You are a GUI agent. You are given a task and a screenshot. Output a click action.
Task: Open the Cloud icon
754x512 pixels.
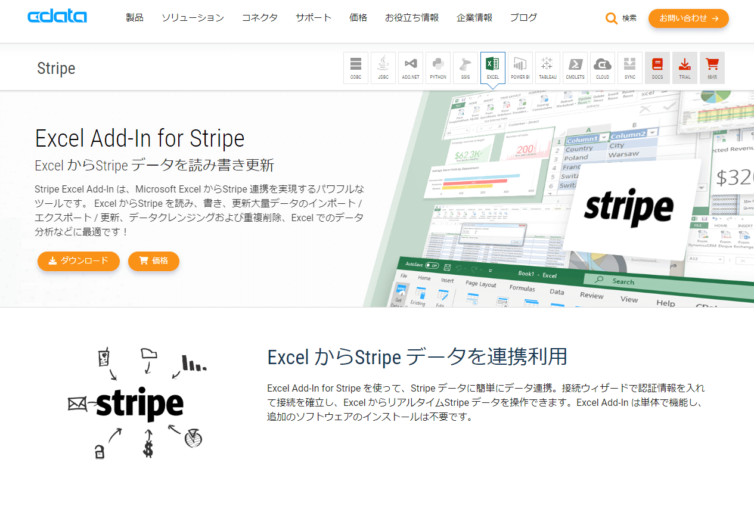tap(603, 68)
